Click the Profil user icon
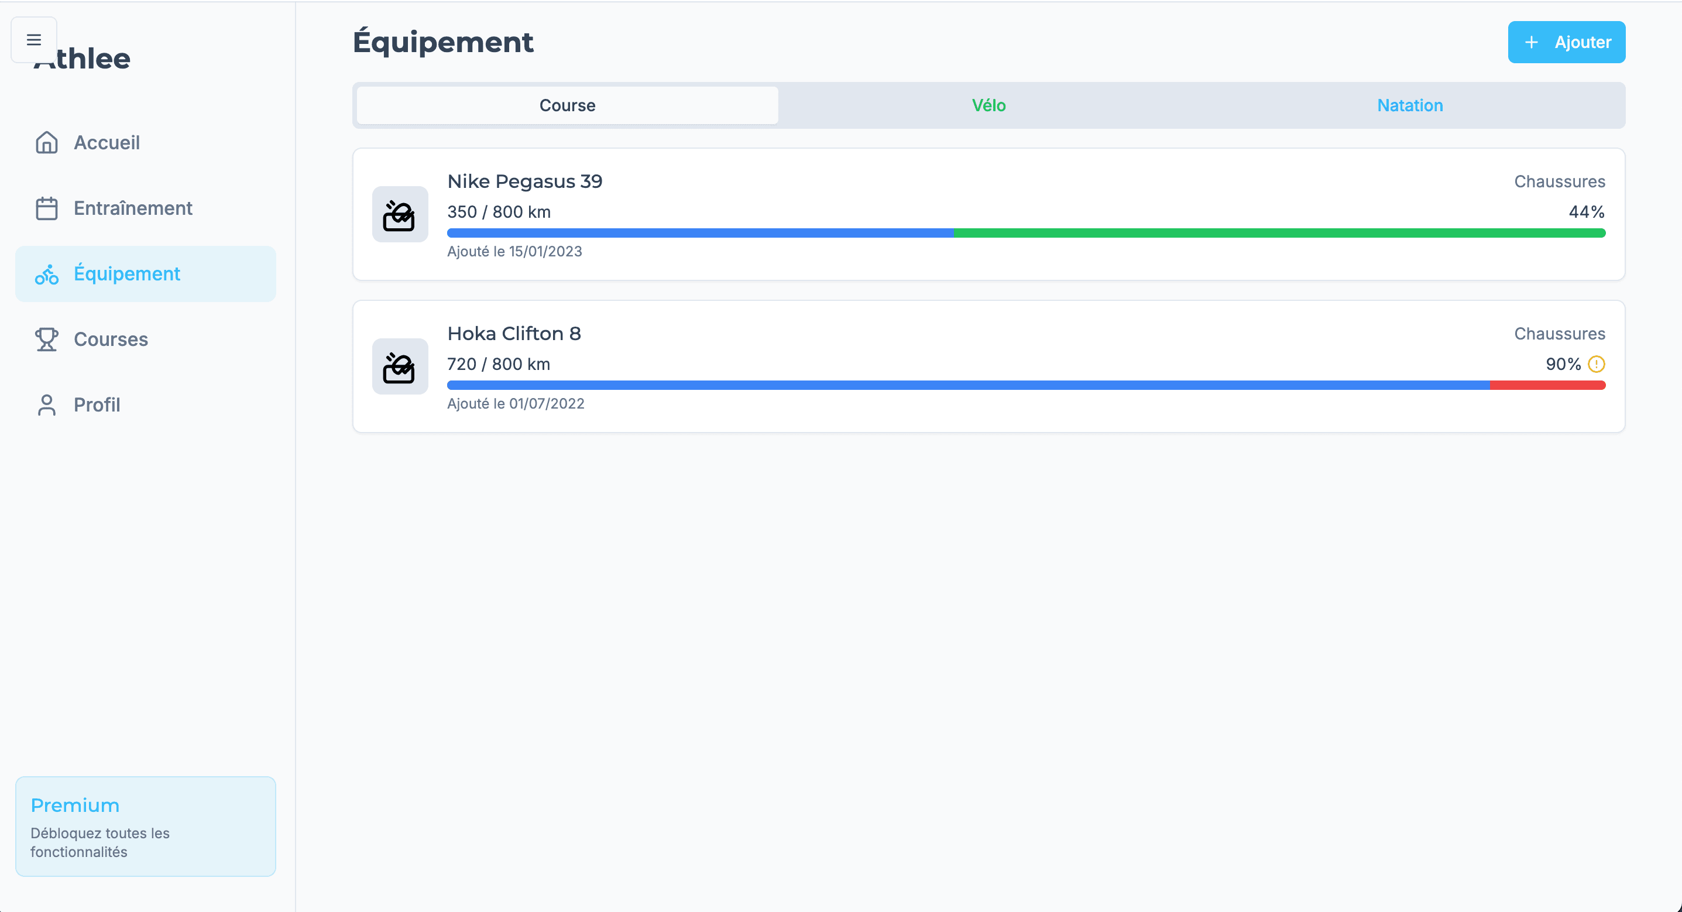Viewport: 1682px width, 912px height. pos(46,405)
